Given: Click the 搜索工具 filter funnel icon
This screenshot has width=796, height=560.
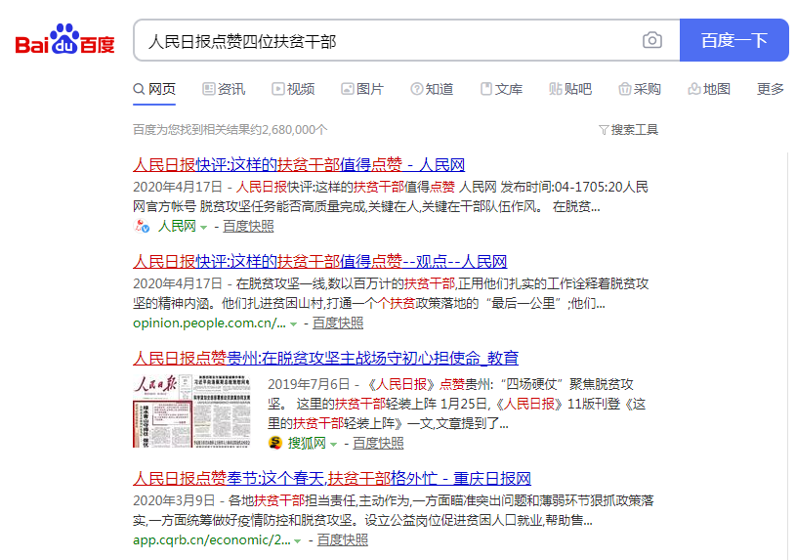Looking at the screenshot, I should tap(604, 130).
